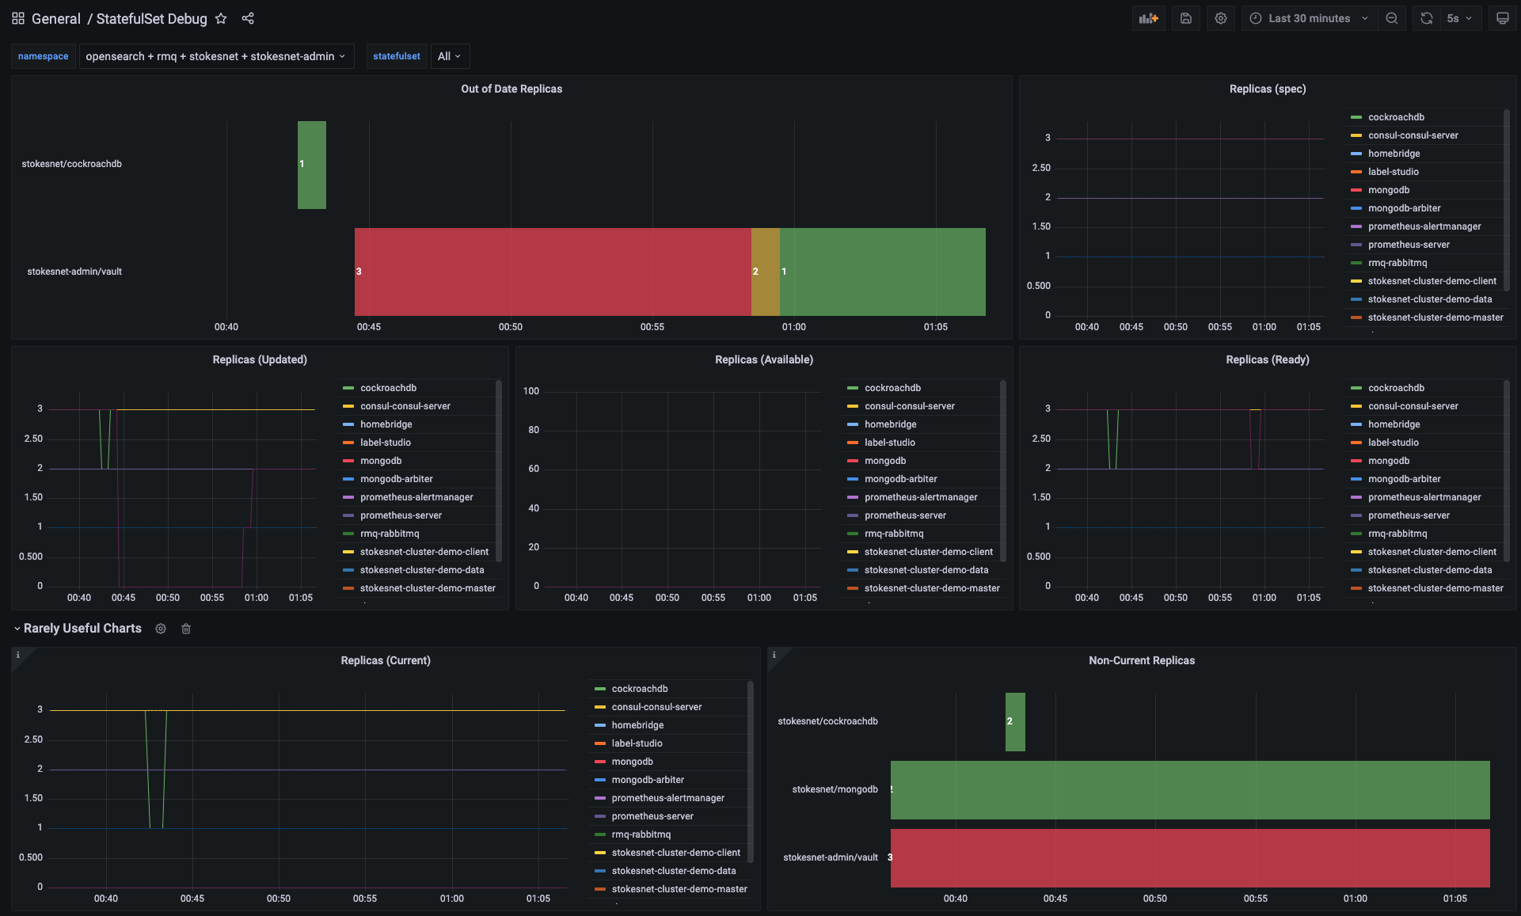The width and height of the screenshot is (1521, 916).
Task: Toggle homebridge series in Replicas (spec) legend
Action: (1394, 154)
